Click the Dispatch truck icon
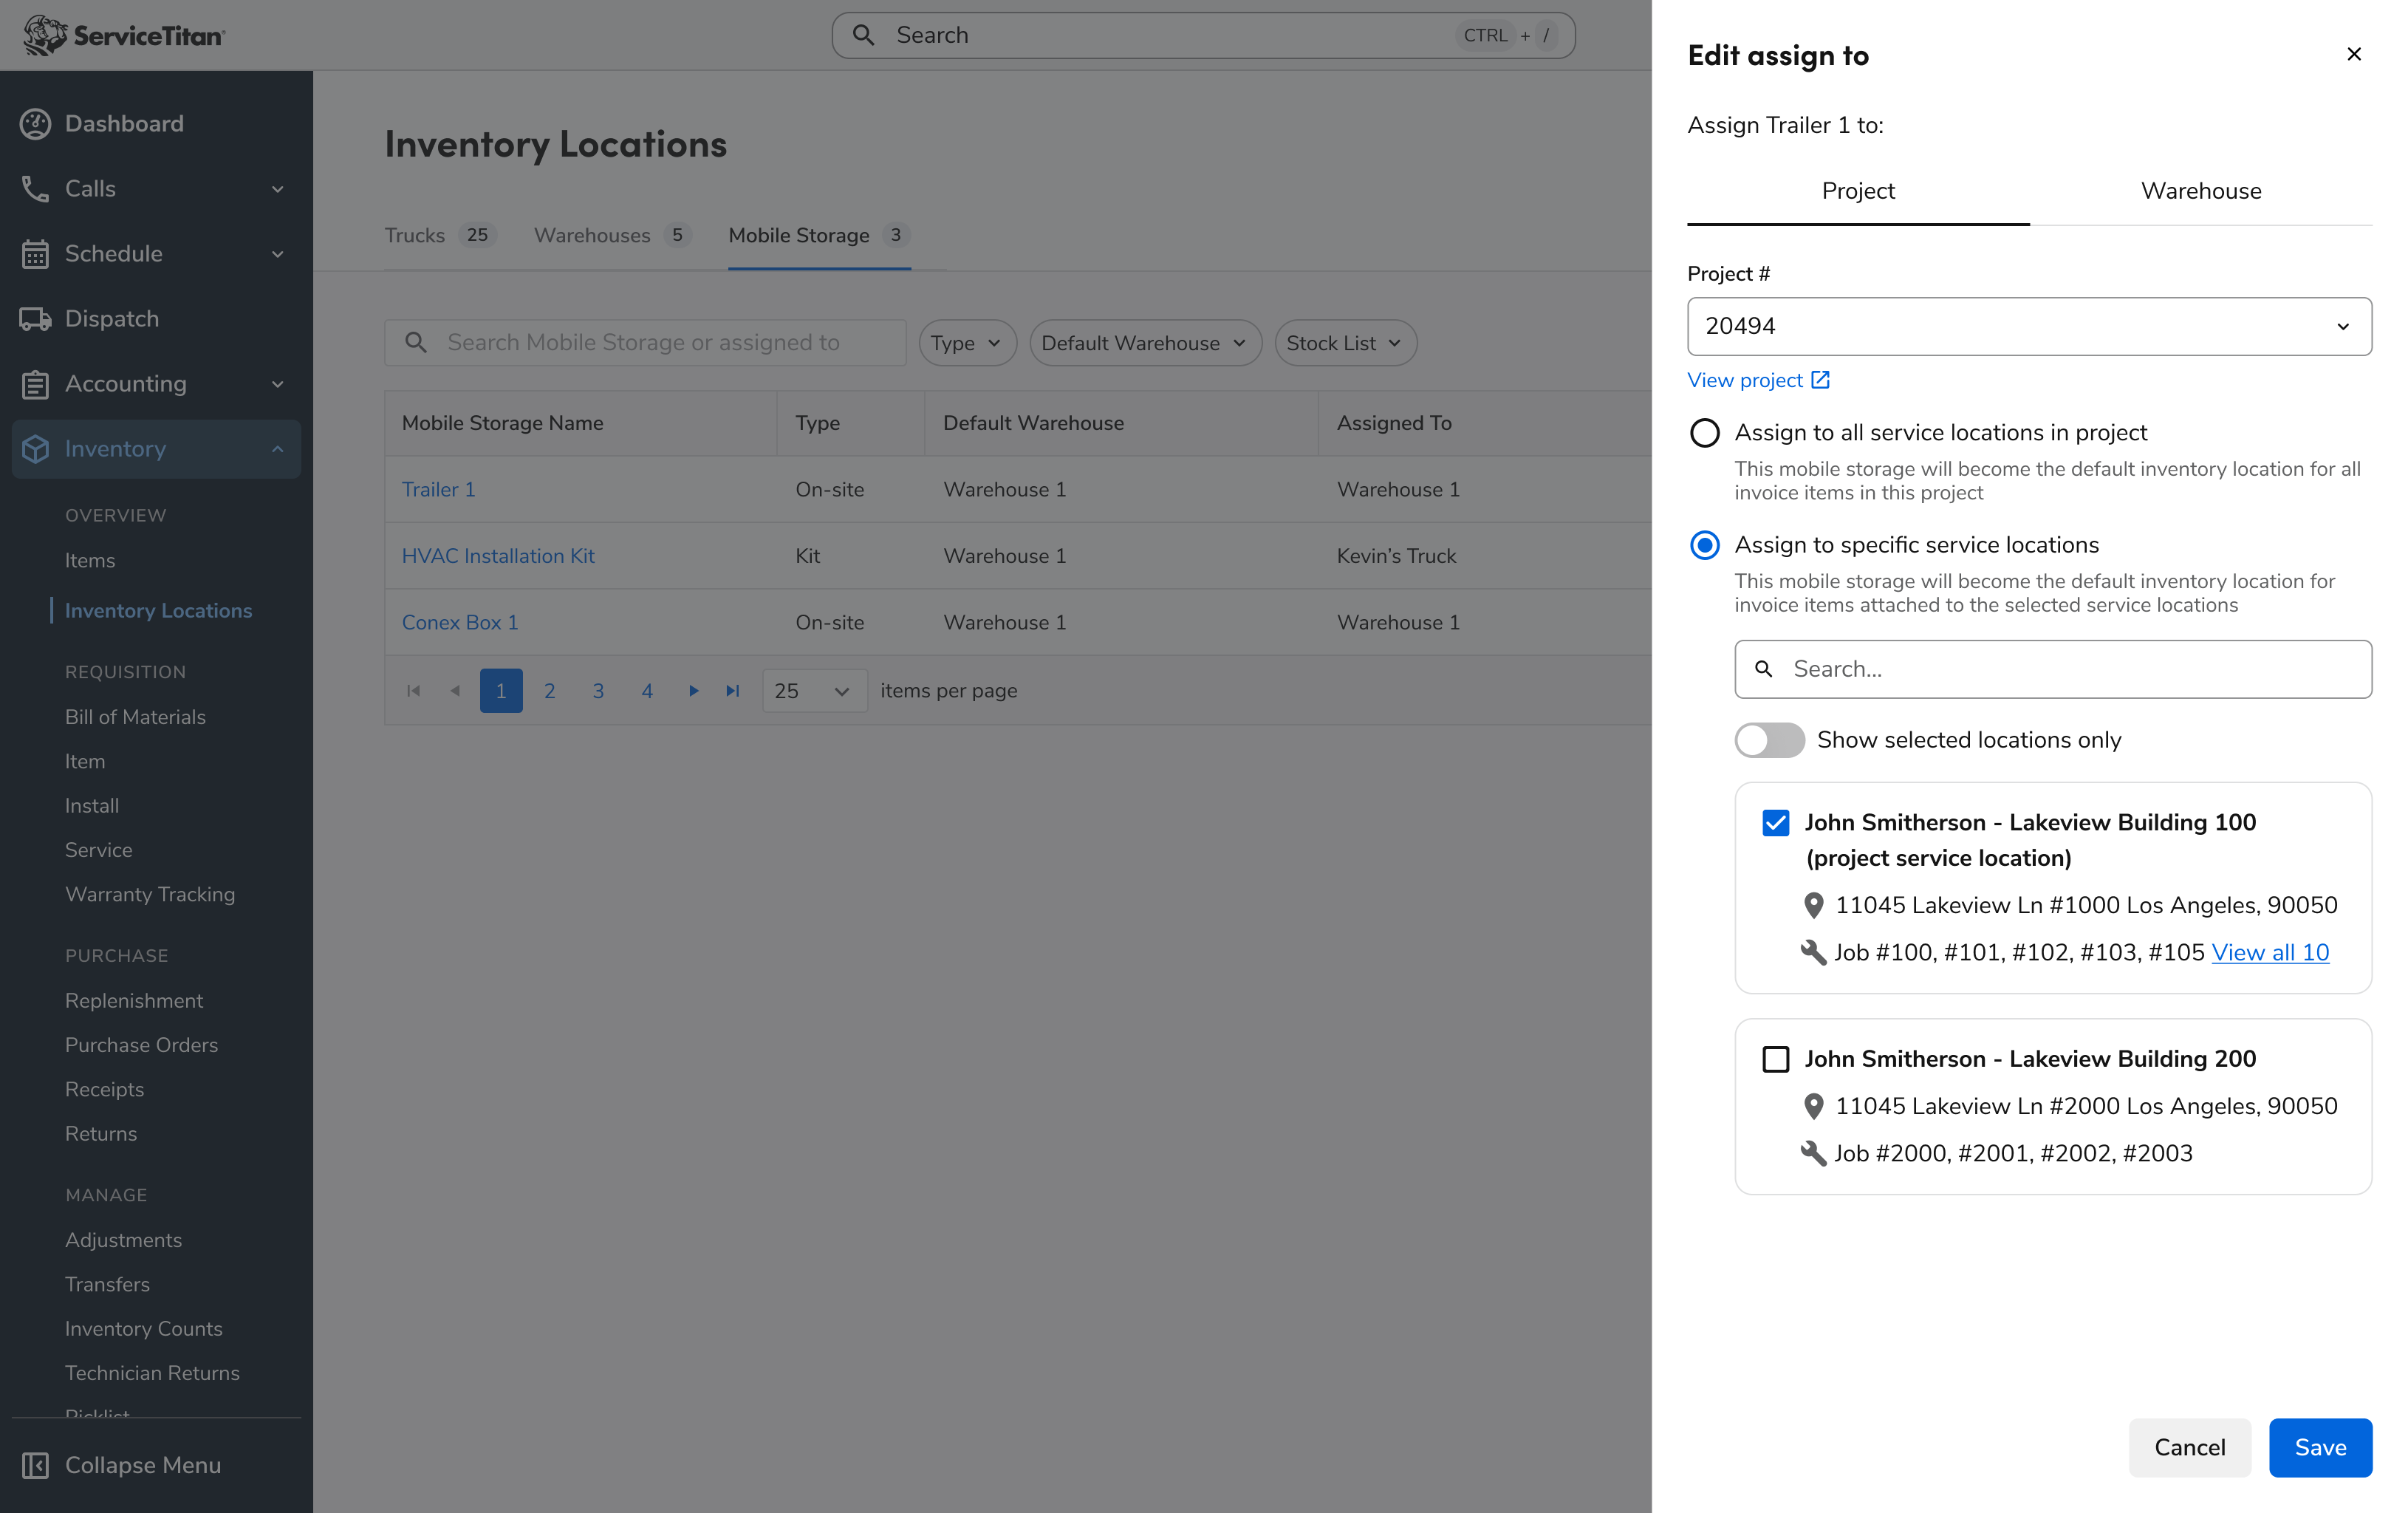2408x1513 pixels. click(x=35, y=319)
